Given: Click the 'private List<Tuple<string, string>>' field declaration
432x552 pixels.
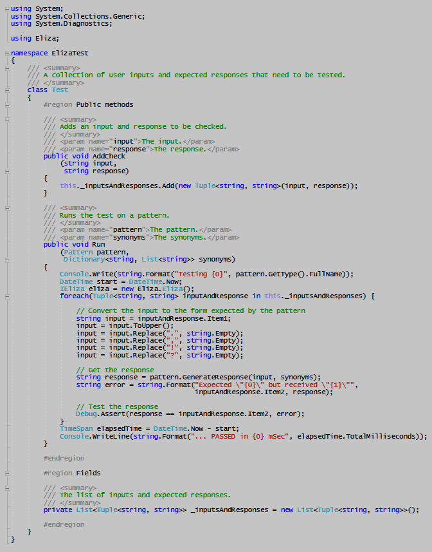Looking at the screenshot, I should 231,509.
